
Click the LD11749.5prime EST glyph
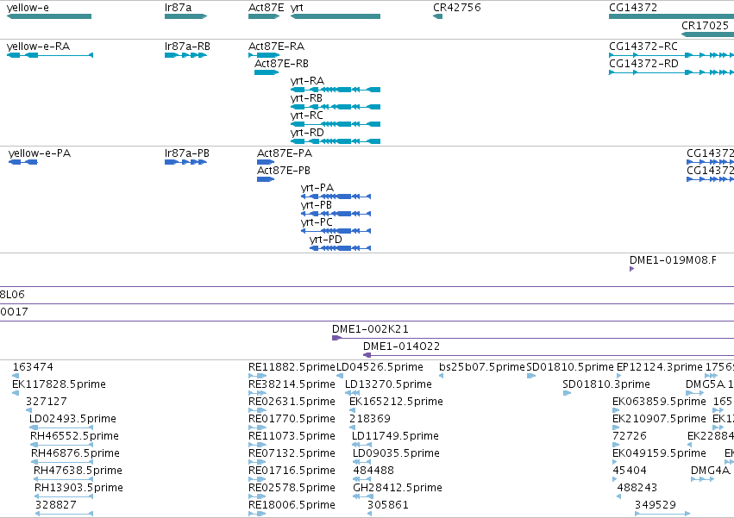tap(362, 445)
